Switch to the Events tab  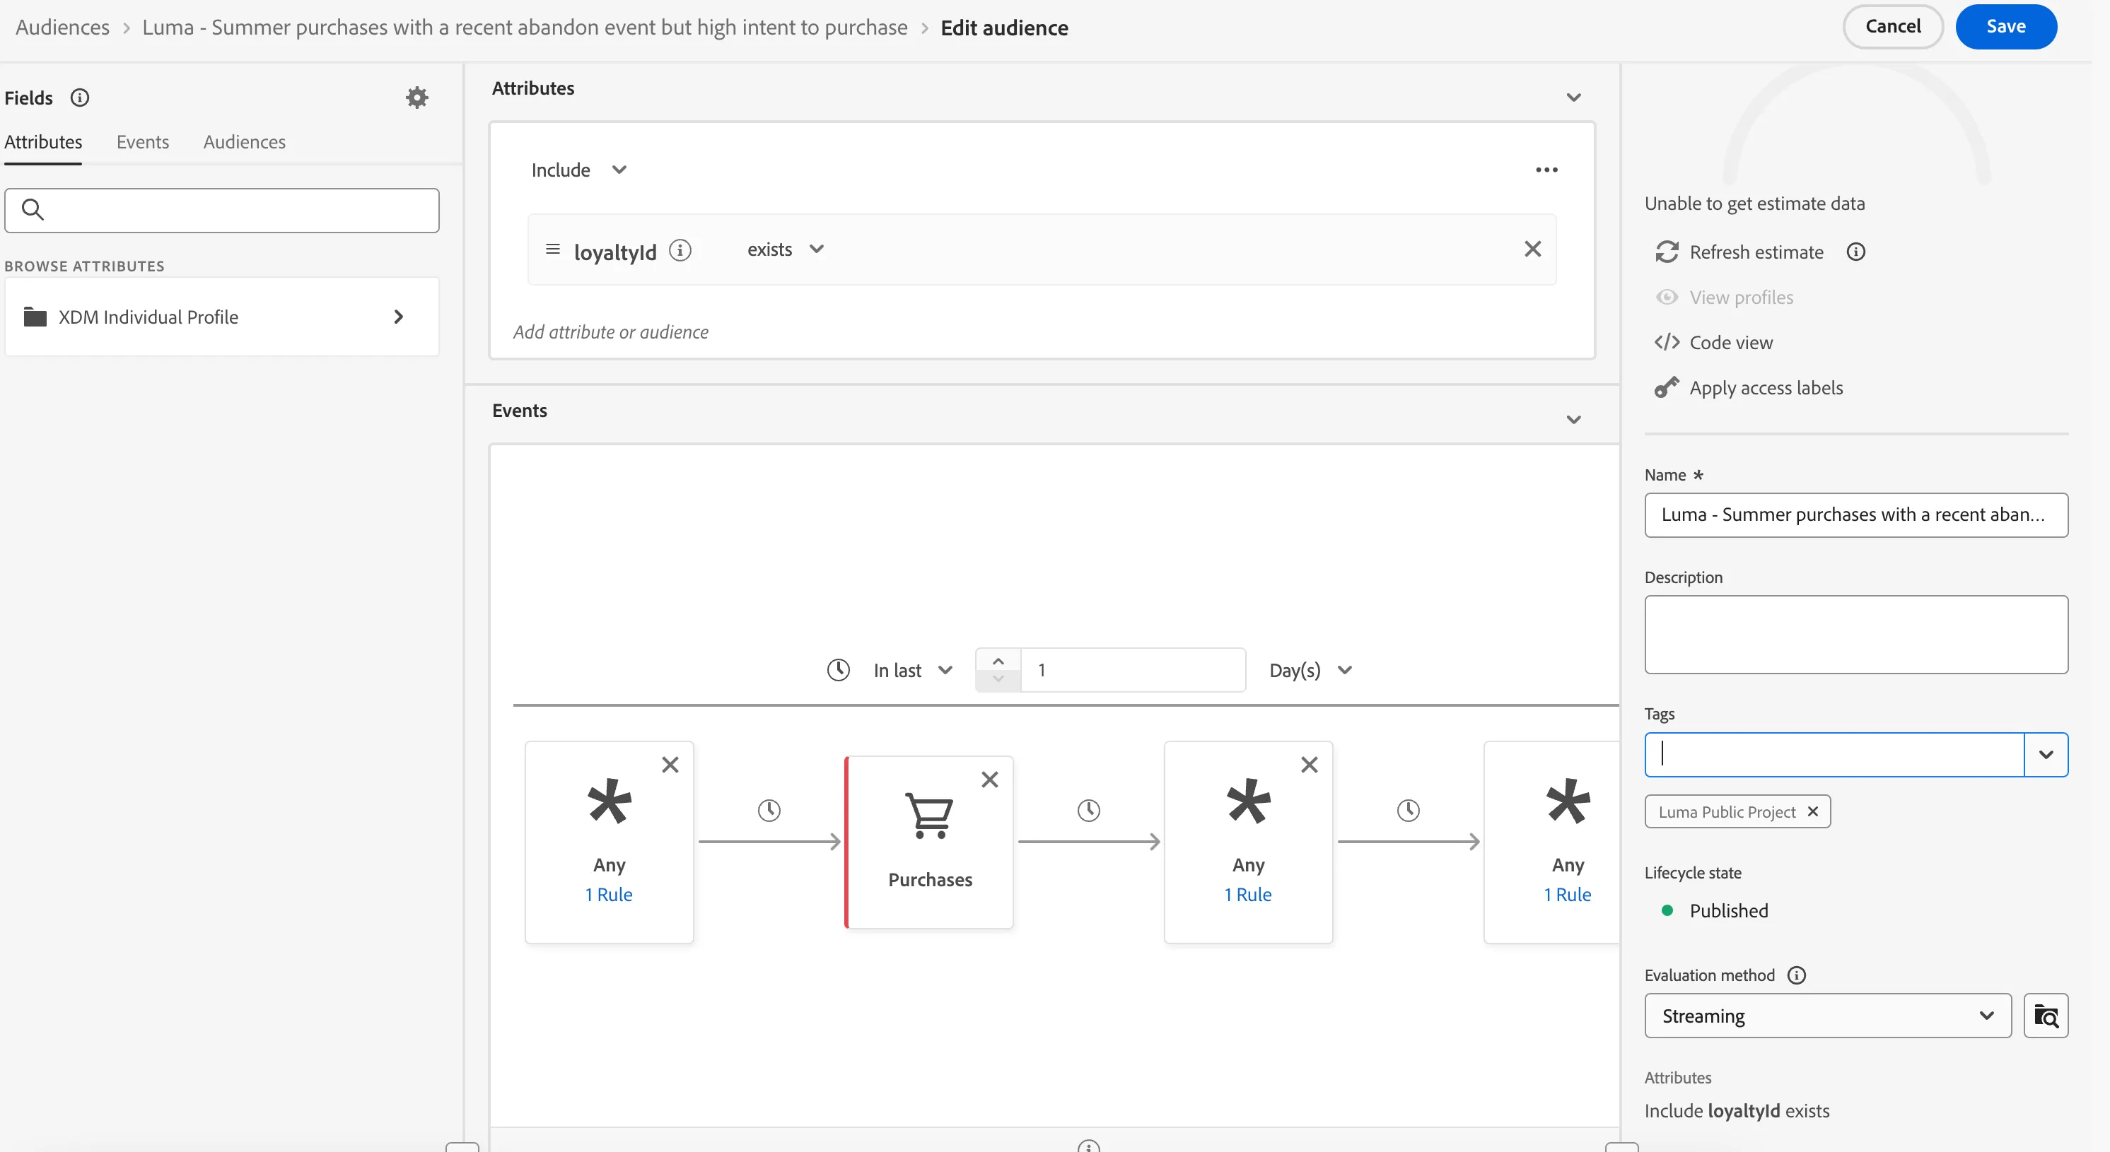143,141
